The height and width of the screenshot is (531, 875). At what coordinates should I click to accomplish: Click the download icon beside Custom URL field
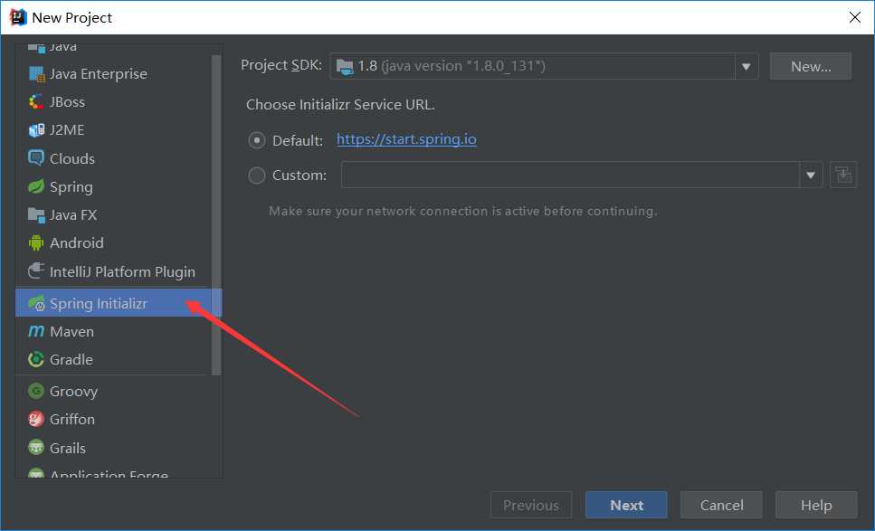pyautogui.click(x=843, y=175)
